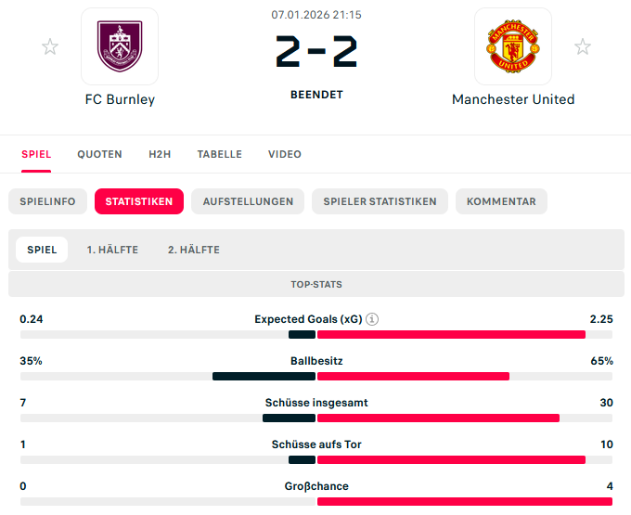Select the Spiel main tab
Image resolution: width=631 pixels, height=515 pixels.
click(x=36, y=154)
